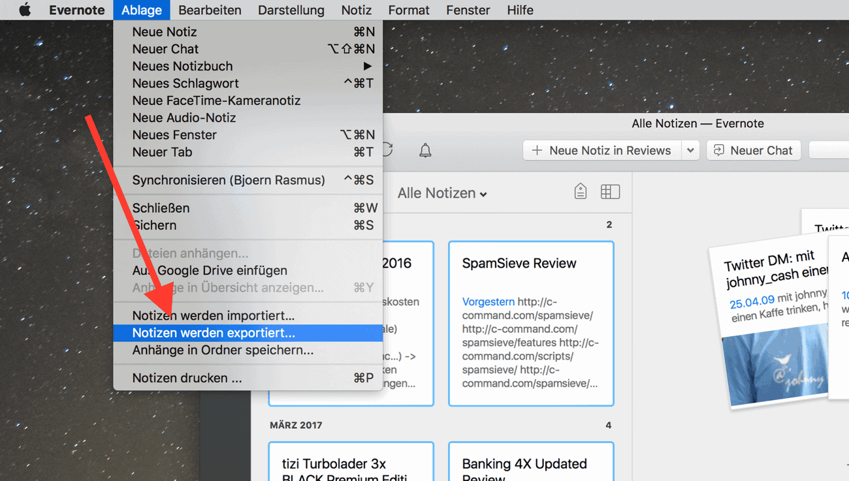This screenshot has width=849, height=481.
Task: Click the Neuer Chat toolbar button
Action: coord(753,150)
